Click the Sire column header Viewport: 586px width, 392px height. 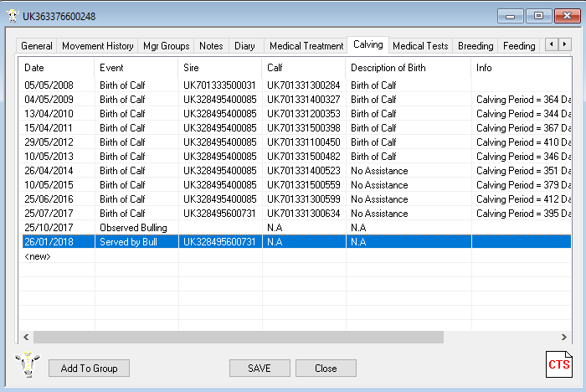click(x=219, y=67)
